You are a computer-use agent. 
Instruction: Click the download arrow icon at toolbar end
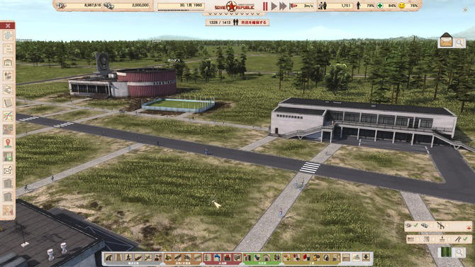pos(366,257)
